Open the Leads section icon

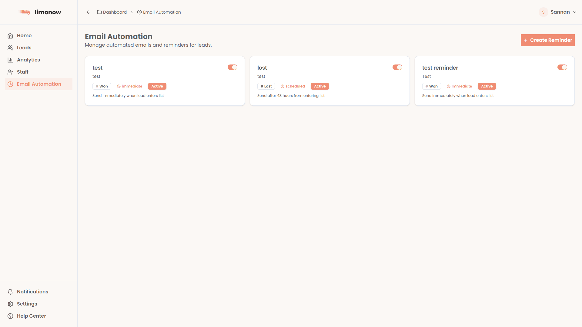click(10, 48)
